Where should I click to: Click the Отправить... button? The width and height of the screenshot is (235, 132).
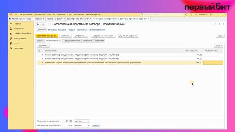coord(80,36)
